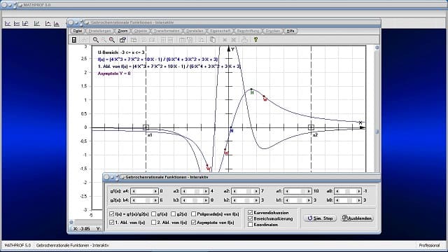Increase a0 with its right slider arrow
This screenshot has height=252, width=448.
[x=359, y=191]
